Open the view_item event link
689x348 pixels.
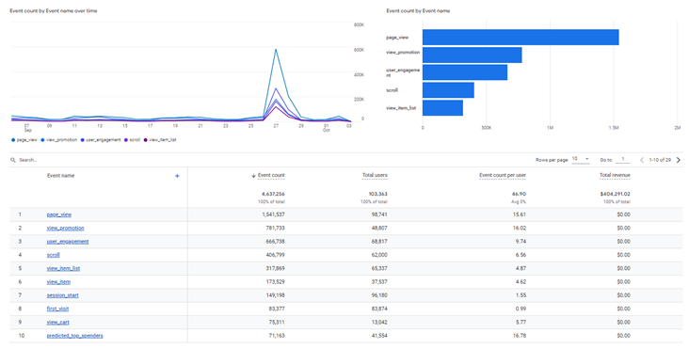[x=58, y=282]
